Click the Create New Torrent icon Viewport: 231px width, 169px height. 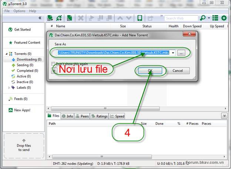tap(69, 18)
